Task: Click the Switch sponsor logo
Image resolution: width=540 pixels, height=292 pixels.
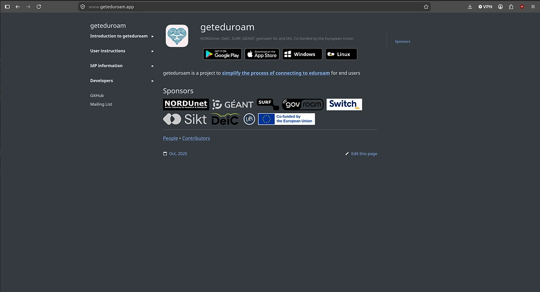Action: [x=344, y=104]
